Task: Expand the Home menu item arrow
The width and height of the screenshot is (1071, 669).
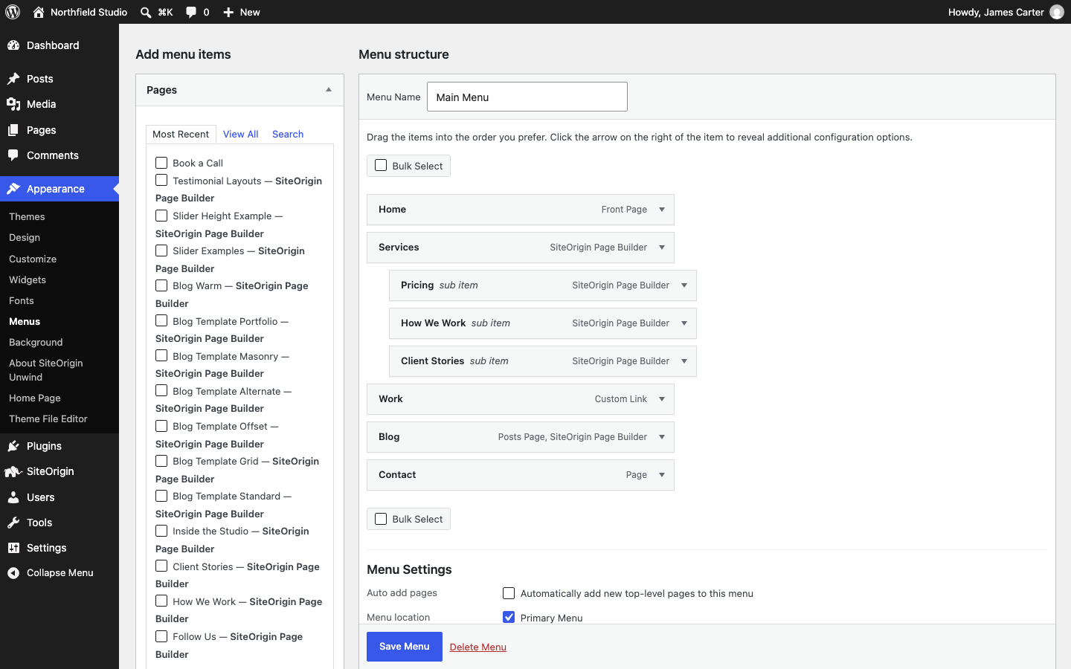Action: coord(662,210)
